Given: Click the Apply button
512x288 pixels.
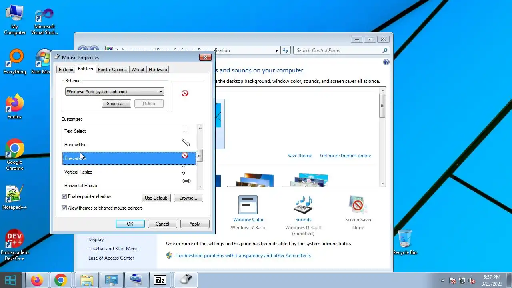Looking at the screenshot, I should click(x=195, y=224).
